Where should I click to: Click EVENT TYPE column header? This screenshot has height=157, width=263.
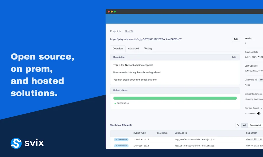(139, 133)
